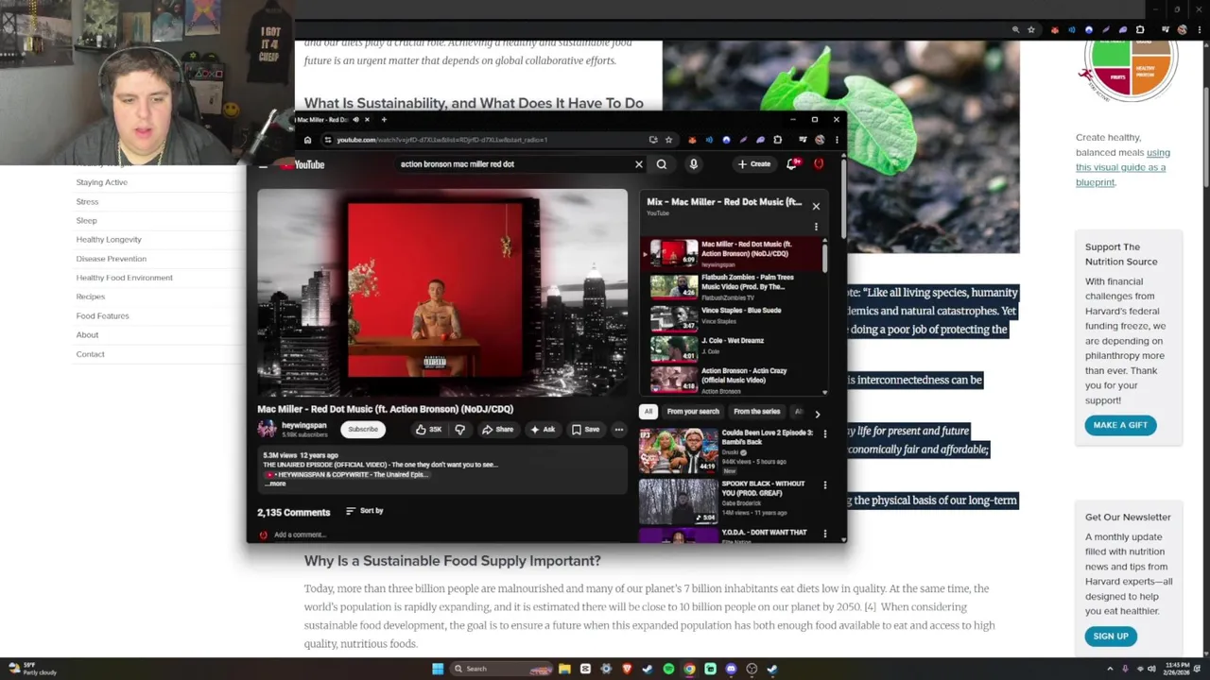The image size is (1210, 680).
Task: Open Discord from the taskbar
Action: (731, 669)
